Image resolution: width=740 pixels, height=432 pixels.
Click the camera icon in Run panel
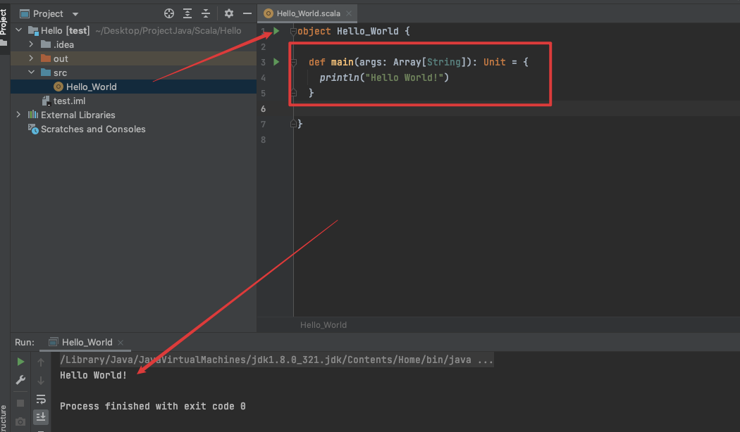[20, 421]
